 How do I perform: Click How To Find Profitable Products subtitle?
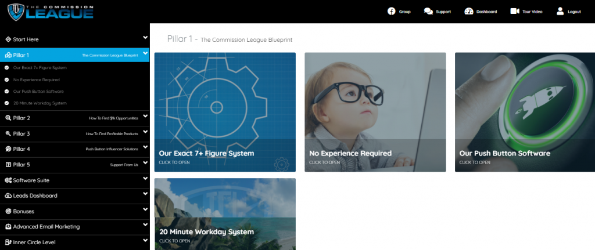(112, 134)
